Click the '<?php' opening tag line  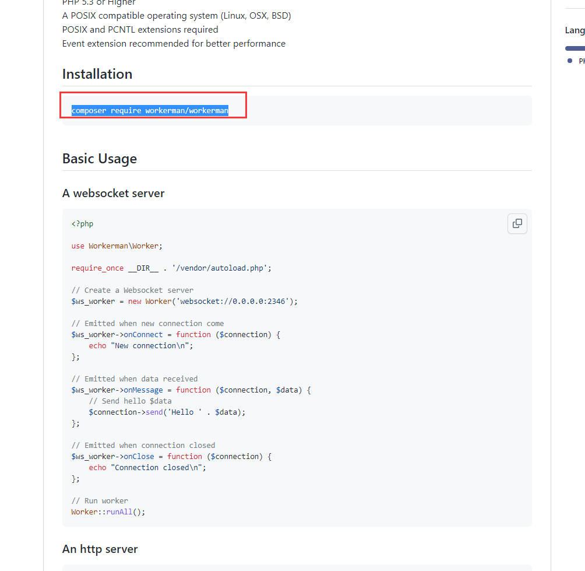[x=83, y=224]
